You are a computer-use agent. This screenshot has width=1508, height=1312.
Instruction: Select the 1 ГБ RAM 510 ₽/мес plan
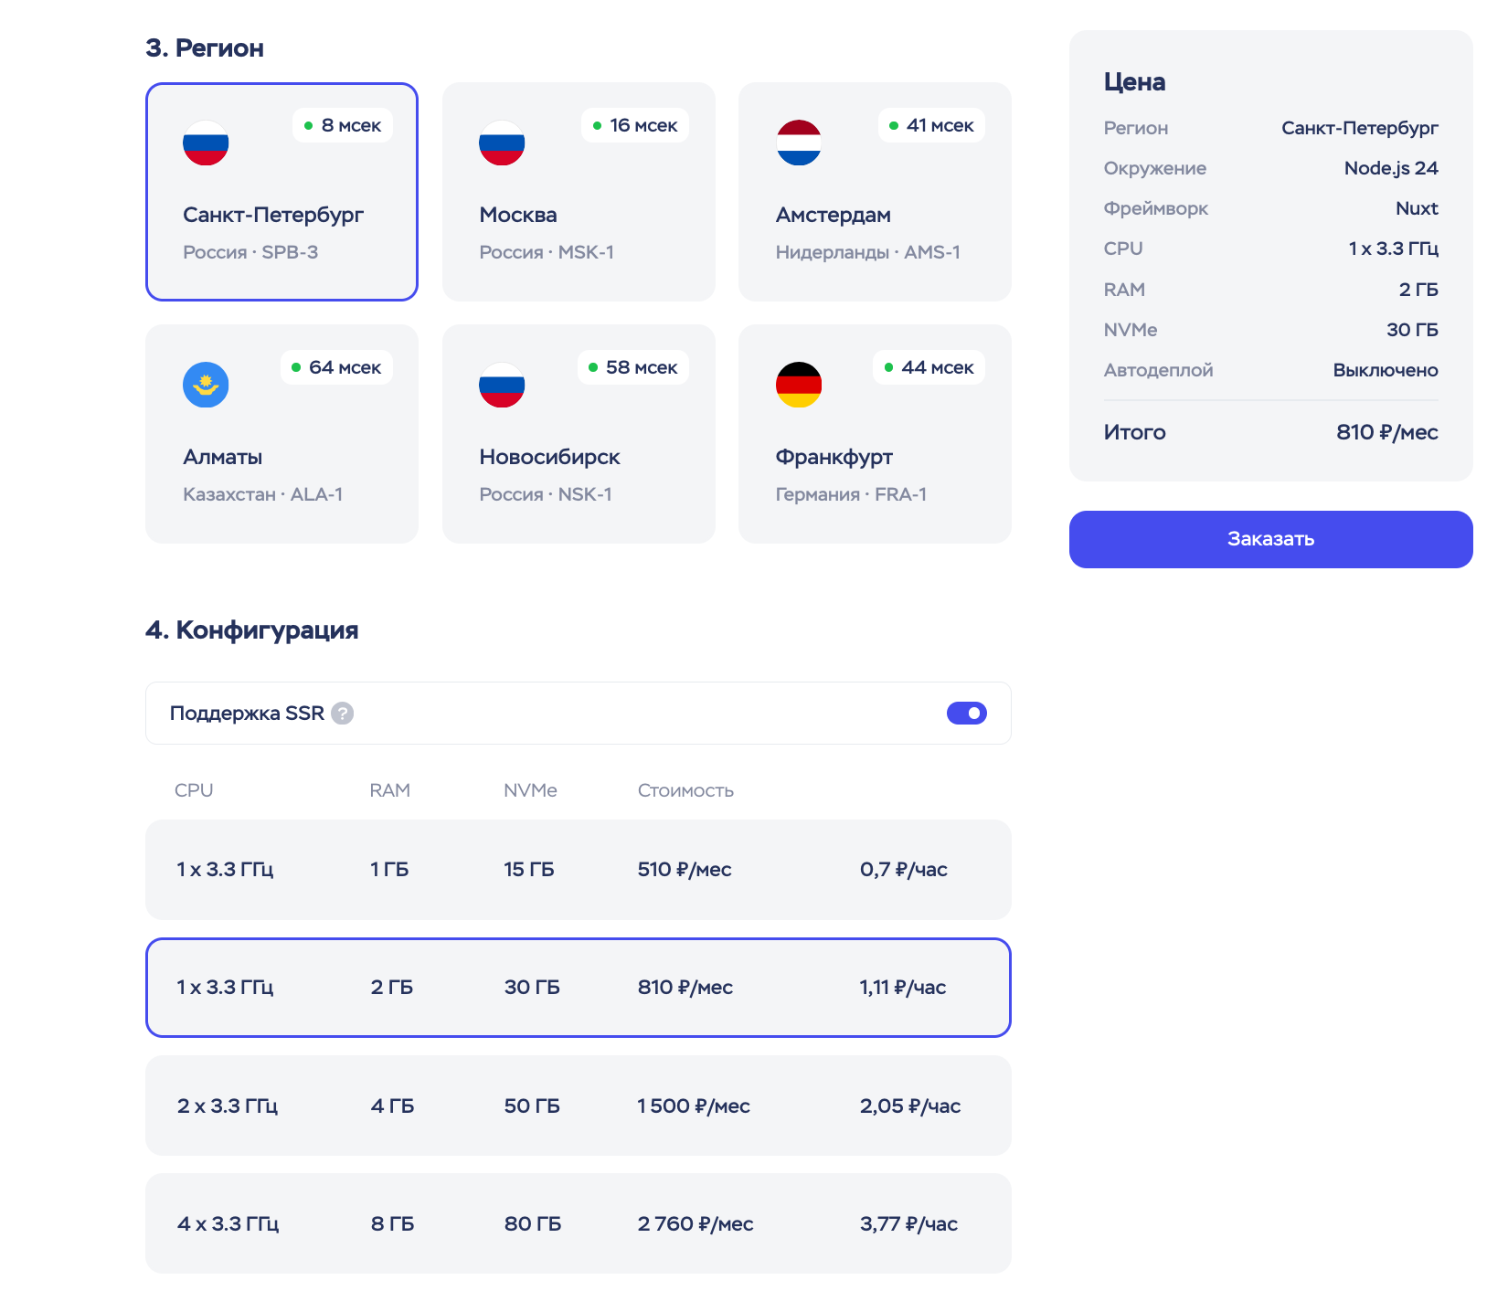[578, 870]
